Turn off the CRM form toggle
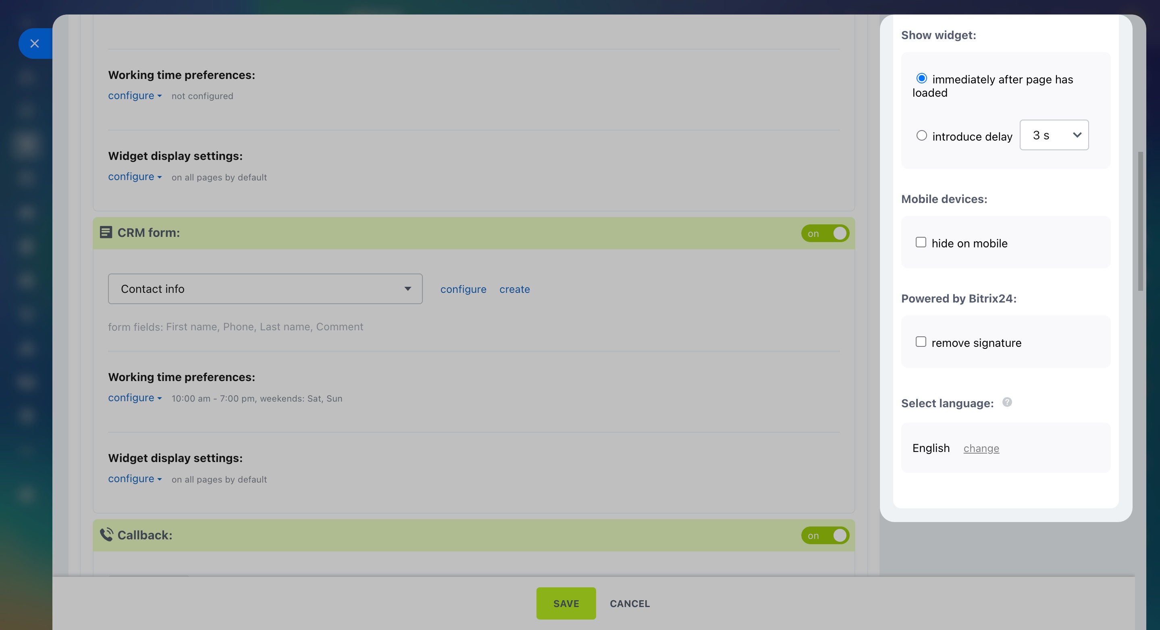This screenshot has width=1160, height=630. (825, 234)
